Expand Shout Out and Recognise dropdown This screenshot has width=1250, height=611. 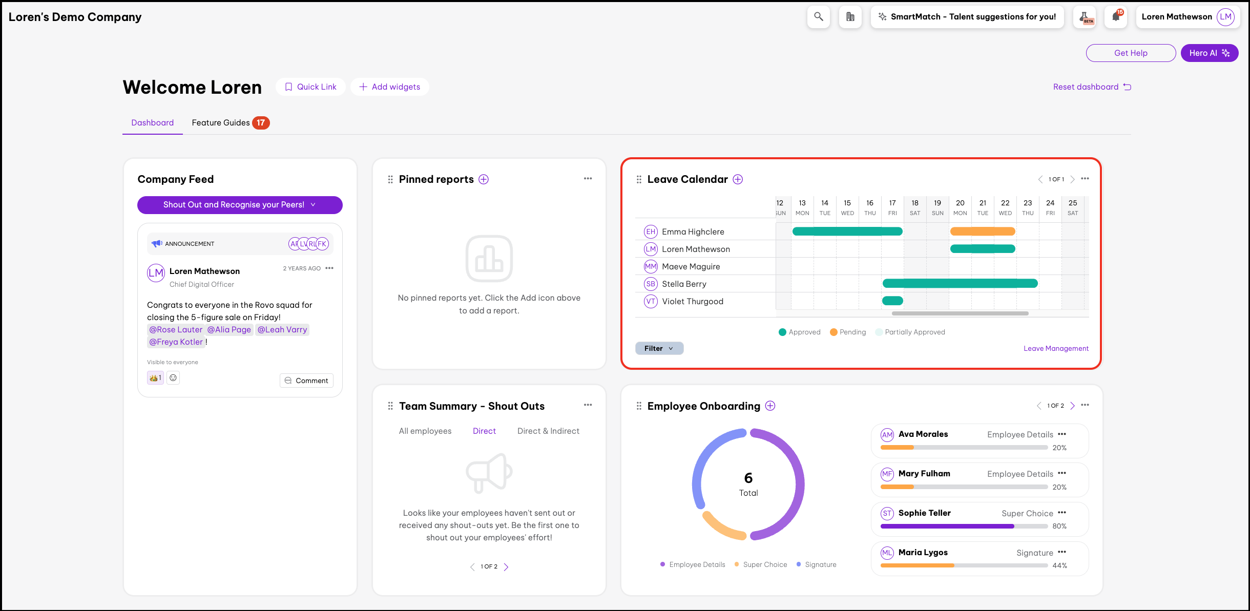pyautogui.click(x=240, y=205)
